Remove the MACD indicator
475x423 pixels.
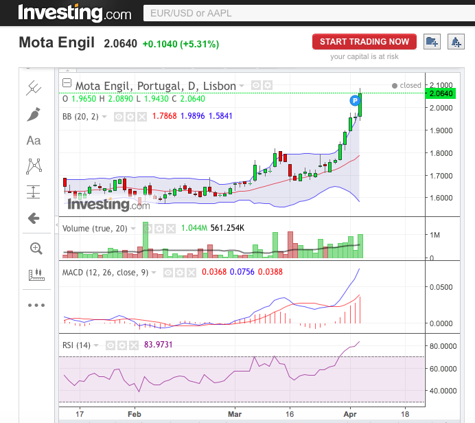[192, 273]
